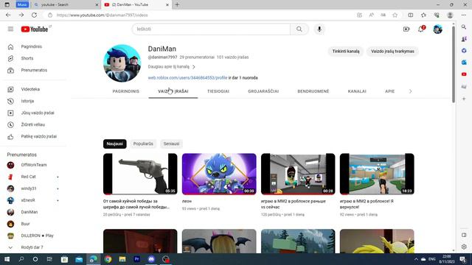This screenshot has height=265, width=472.
Task: Open the Create video icon
Action: point(406,29)
